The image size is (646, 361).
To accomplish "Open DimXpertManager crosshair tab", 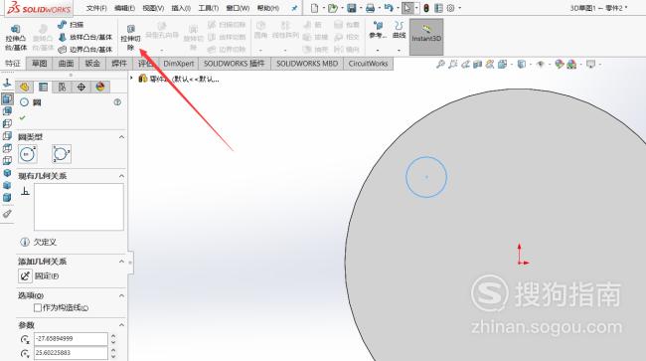I will [x=81, y=87].
